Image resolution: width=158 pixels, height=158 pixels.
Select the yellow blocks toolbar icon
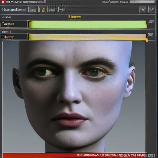click(x=43, y=10)
